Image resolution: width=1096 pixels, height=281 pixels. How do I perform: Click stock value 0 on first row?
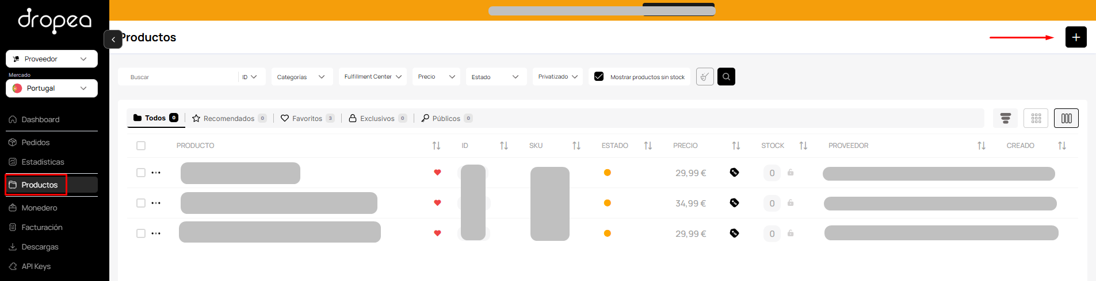772,173
